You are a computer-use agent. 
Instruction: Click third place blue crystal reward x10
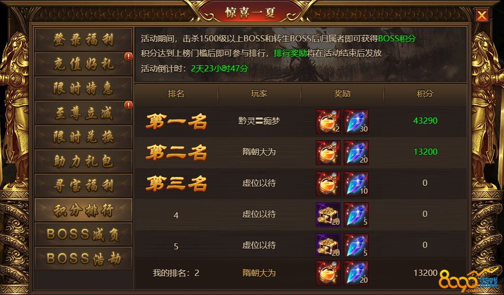356,184
